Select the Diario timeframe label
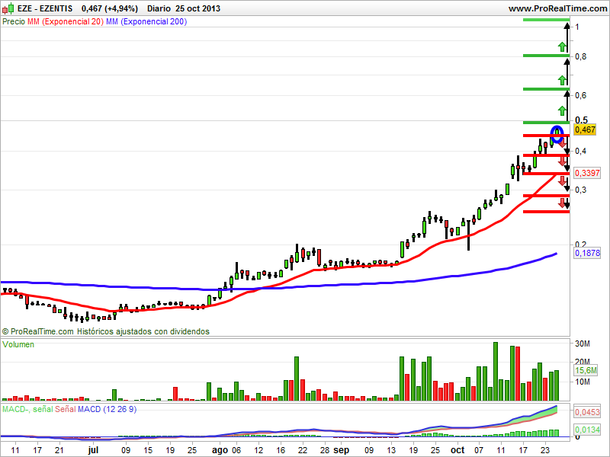 [x=159, y=8]
